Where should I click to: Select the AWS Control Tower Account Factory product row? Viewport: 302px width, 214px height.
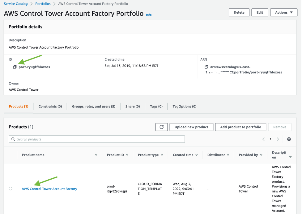tap(10, 188)
